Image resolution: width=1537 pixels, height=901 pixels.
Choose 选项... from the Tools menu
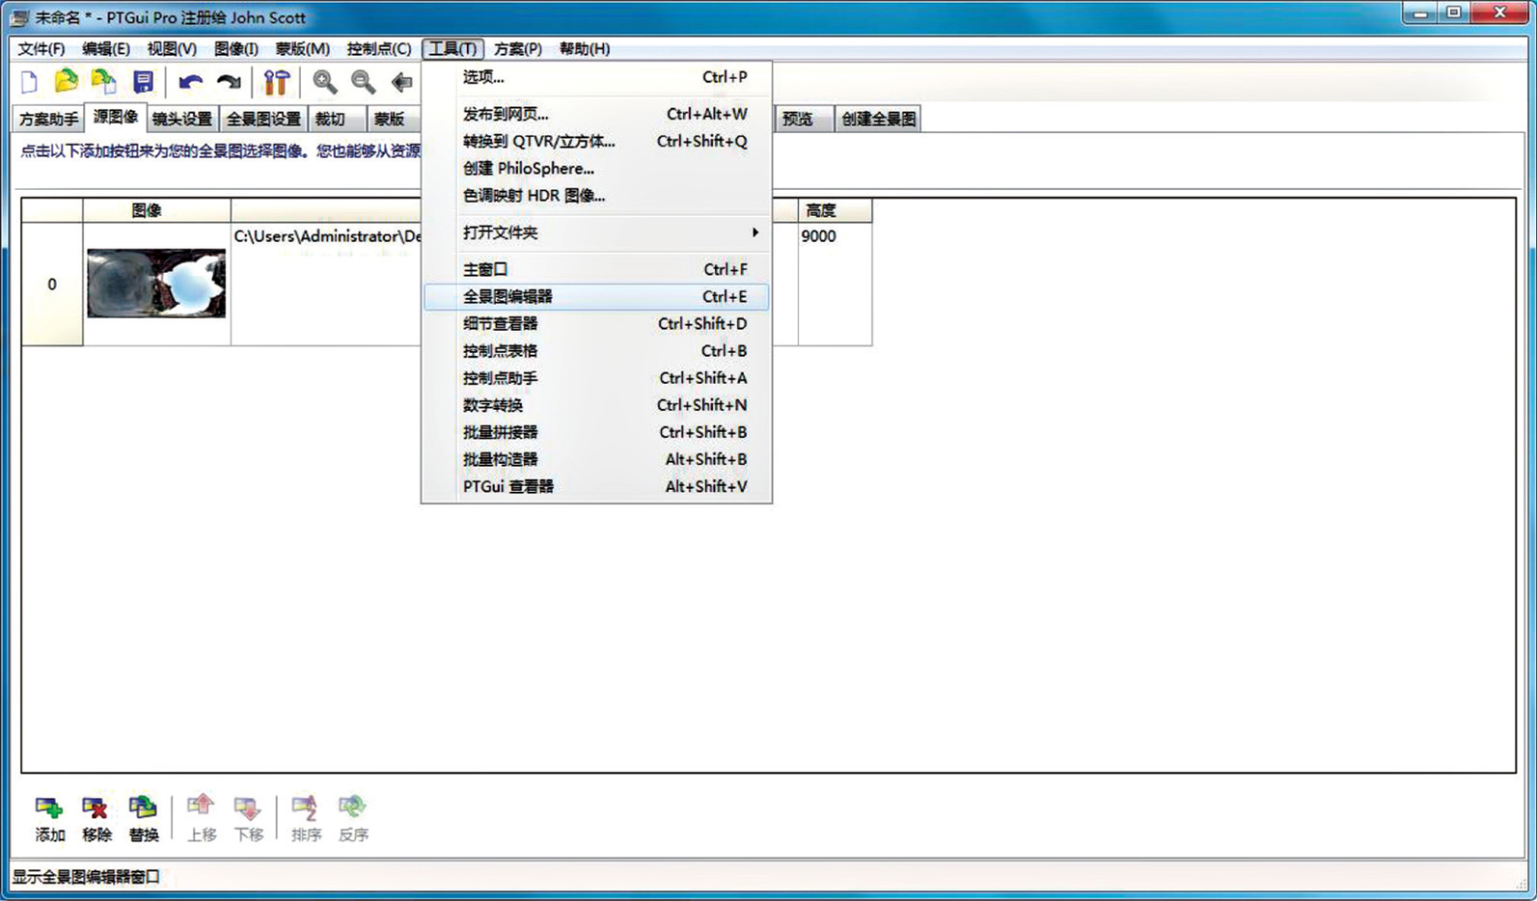tap(596, 77)
